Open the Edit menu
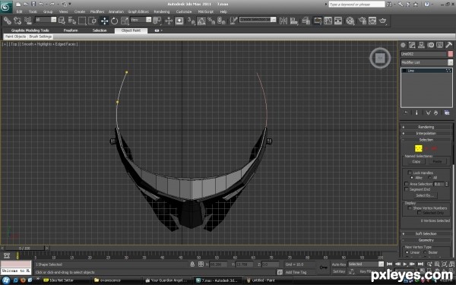The width and height of the screenshot is (456, 285). (19, 11)
